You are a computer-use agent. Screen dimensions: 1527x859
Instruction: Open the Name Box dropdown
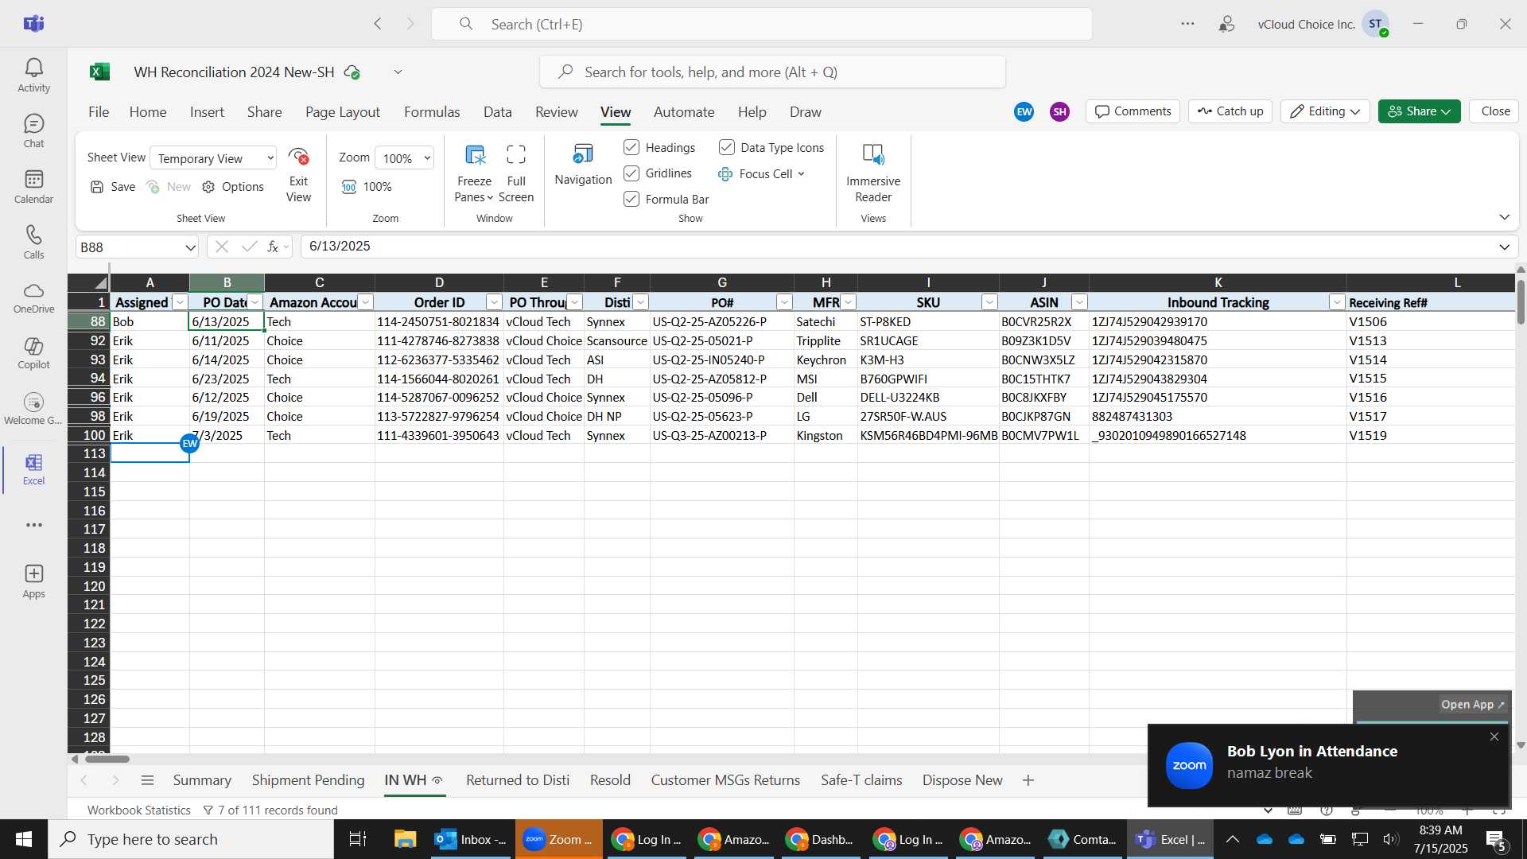pyautogui.click(x=190, y=247)
